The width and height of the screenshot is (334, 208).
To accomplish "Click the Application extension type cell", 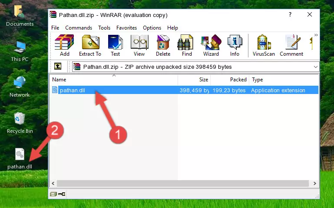I will (x=278, y=90).
